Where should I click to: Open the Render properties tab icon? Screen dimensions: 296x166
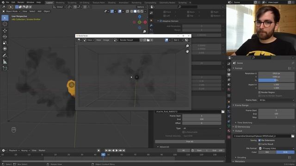[229, 70]
